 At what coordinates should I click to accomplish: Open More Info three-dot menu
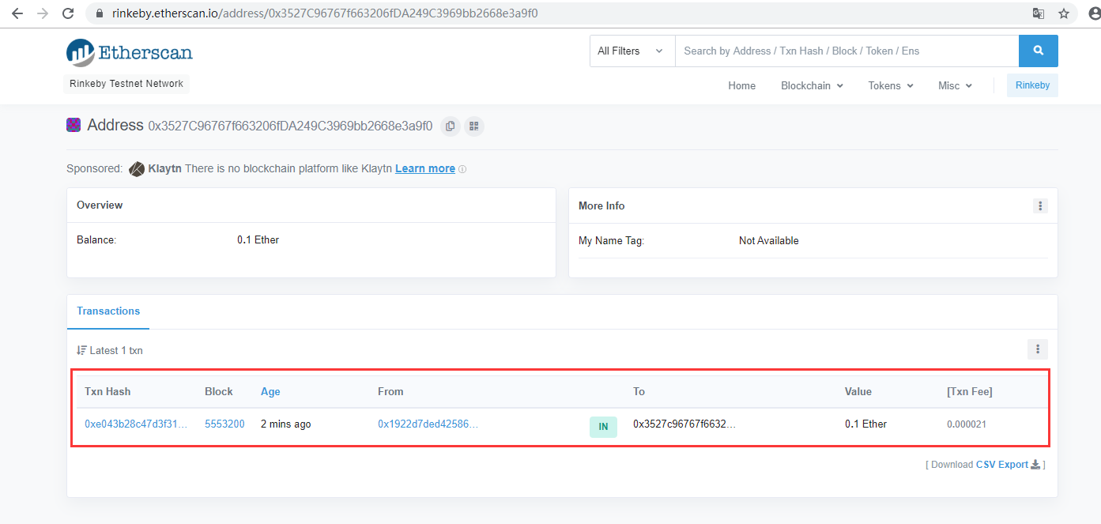[1040, 205]
